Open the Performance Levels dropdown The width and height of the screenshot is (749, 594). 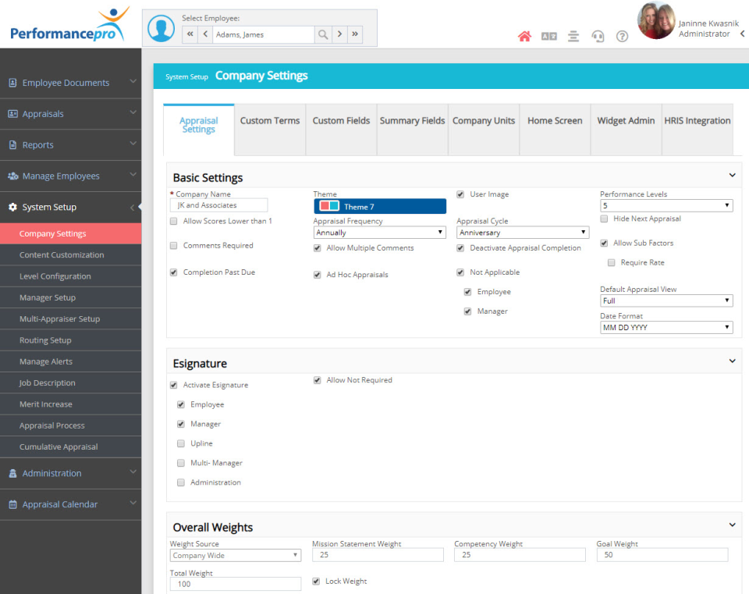[666, 205]
